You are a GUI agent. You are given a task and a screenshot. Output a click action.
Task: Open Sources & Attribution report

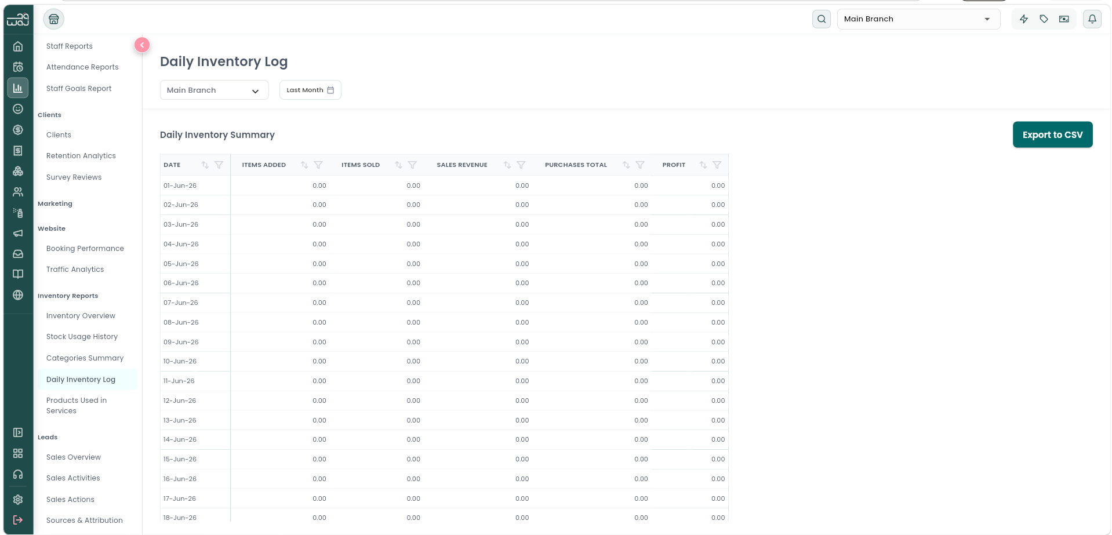pos(85,521)
